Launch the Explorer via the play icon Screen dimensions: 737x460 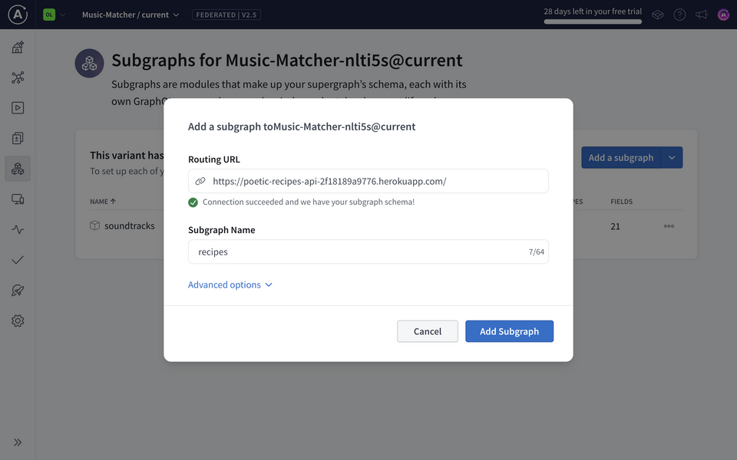[18, 107]
